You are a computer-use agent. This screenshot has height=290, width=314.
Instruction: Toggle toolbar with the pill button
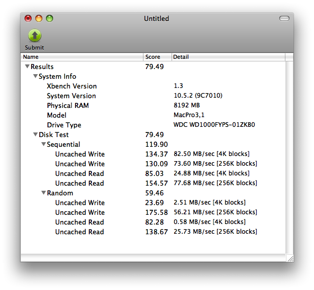pos(284,18)
